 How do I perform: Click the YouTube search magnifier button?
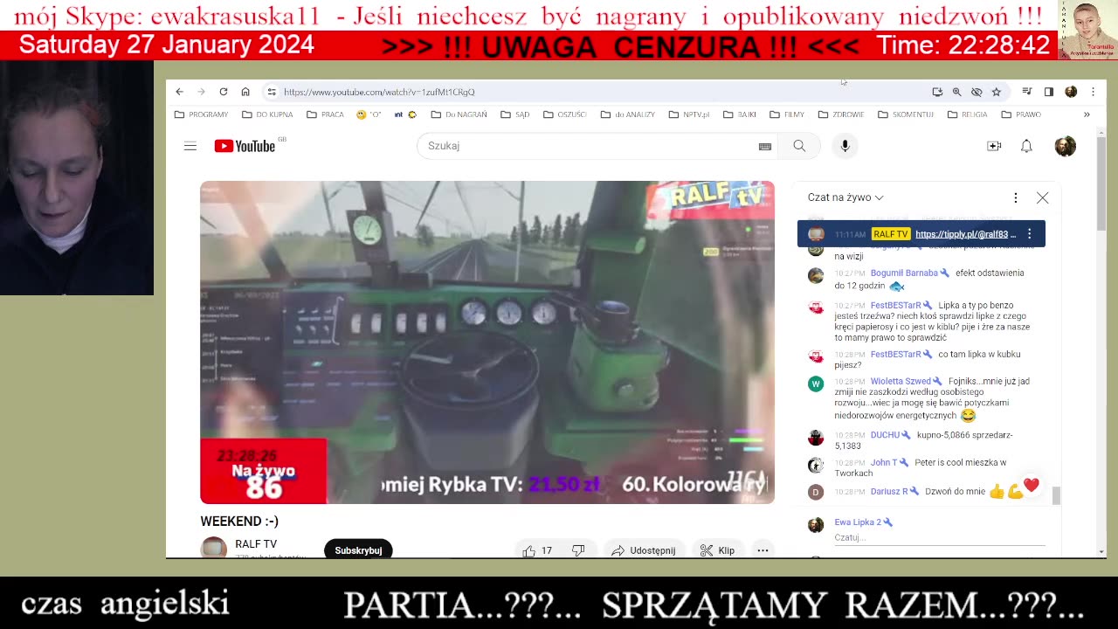(799, 146)
